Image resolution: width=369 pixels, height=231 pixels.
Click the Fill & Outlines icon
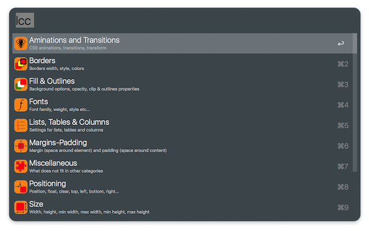tap(21, 84)
